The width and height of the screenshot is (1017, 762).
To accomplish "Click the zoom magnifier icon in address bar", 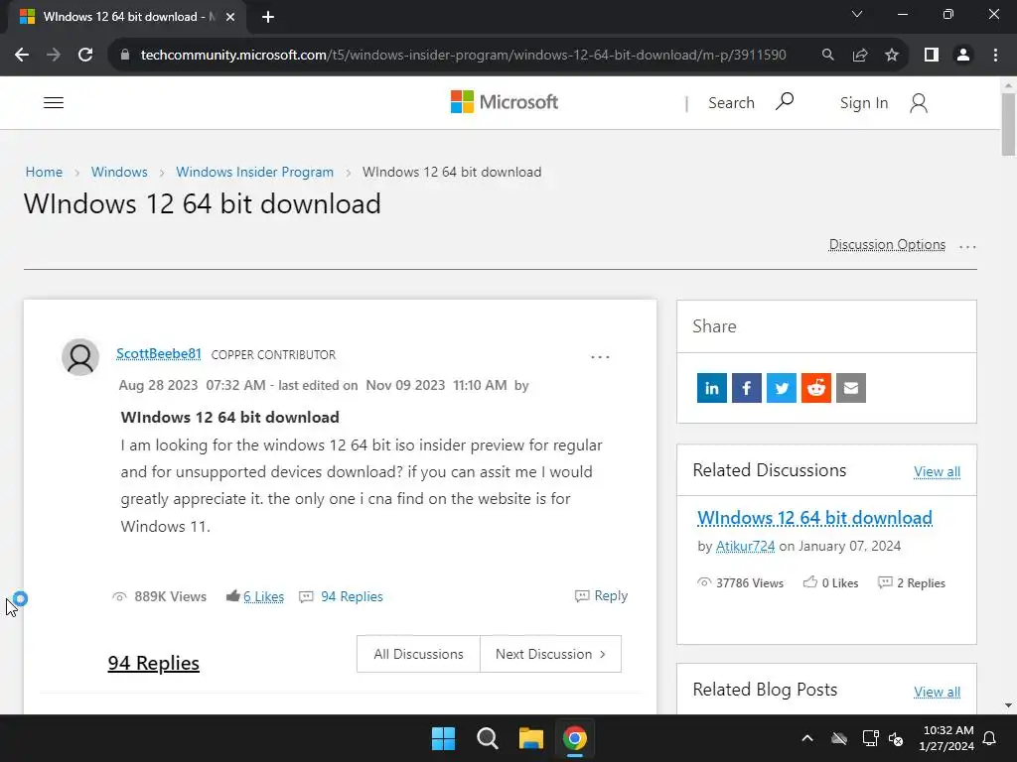I will tap(827, 55).
